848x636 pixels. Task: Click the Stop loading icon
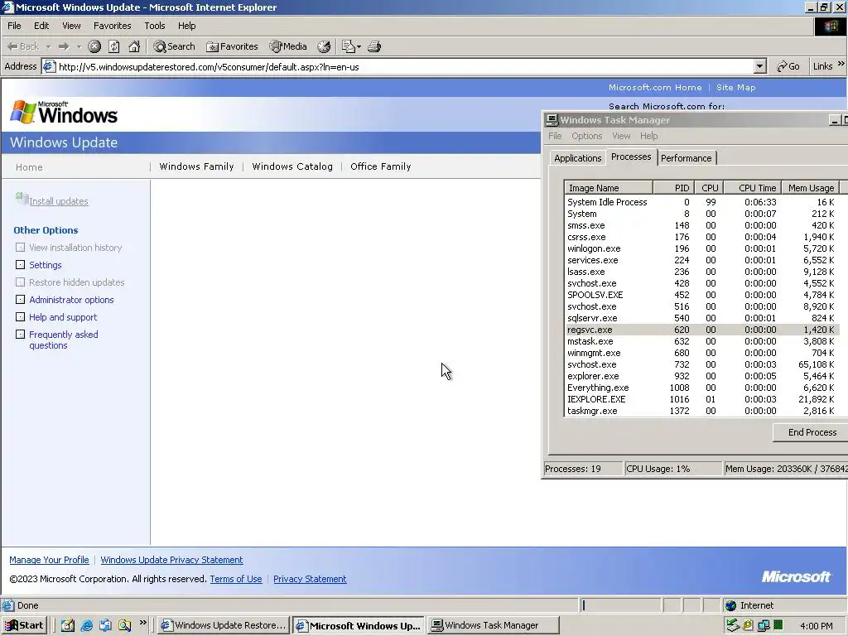[94, 46]
